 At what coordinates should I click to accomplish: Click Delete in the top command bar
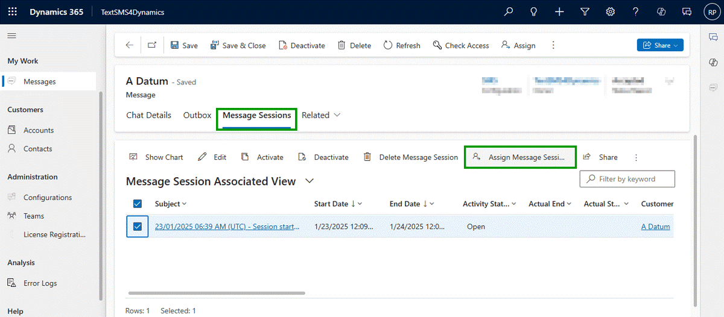tap(354, 45)
